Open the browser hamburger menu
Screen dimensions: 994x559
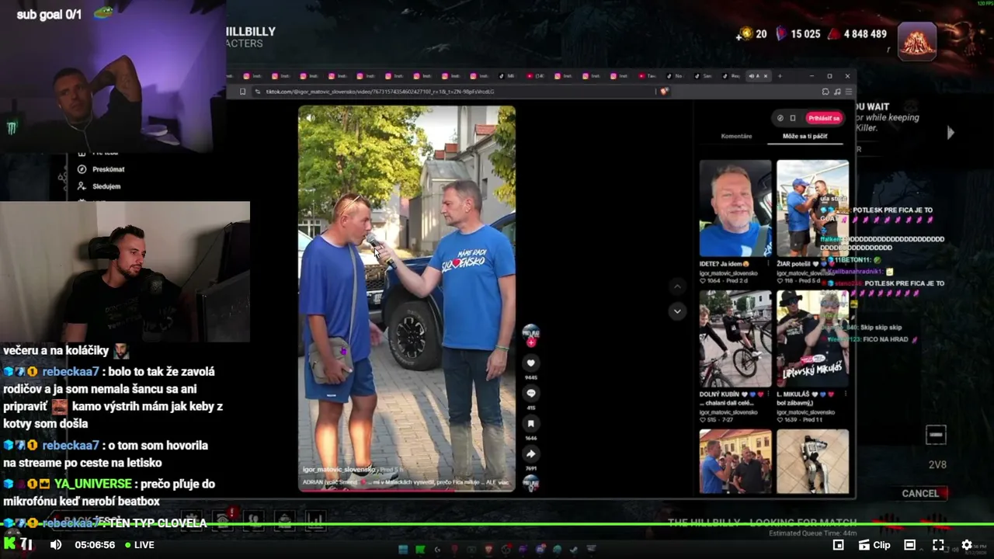(848, 92)
